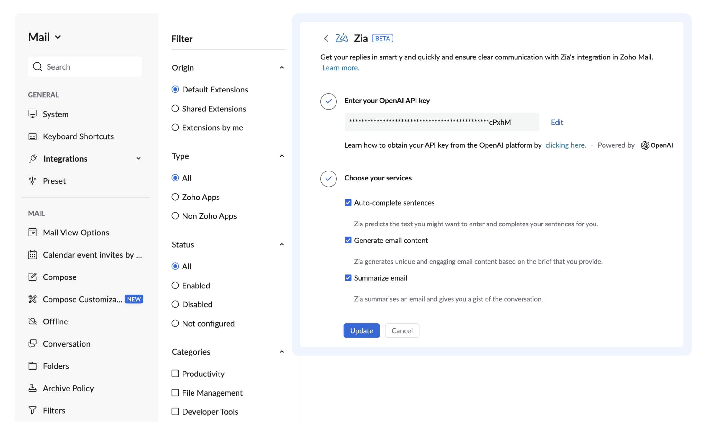Click the Compose Customization tools icon
The width and height of the screenshot is (707, 422).
pos(32,299)
